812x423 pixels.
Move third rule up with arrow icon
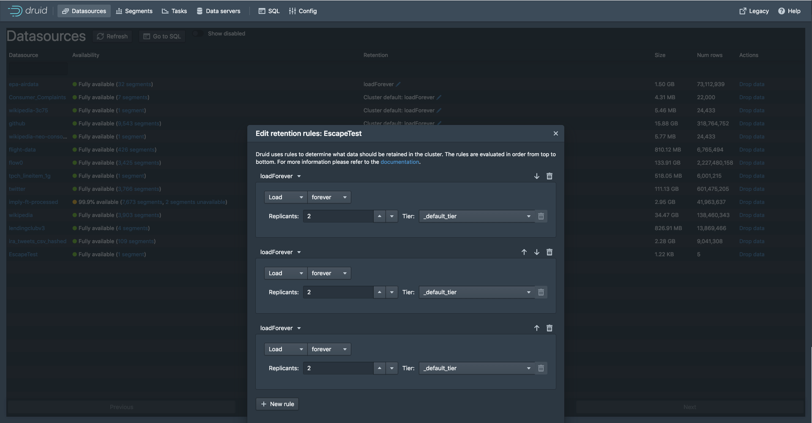pos(537,328)
